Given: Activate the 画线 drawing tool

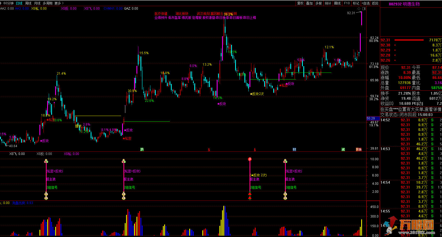Looking at the screenshot, I should [x=337, y=3].
